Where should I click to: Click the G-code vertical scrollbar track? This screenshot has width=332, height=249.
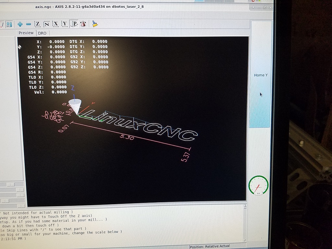(x=245, y=223)
